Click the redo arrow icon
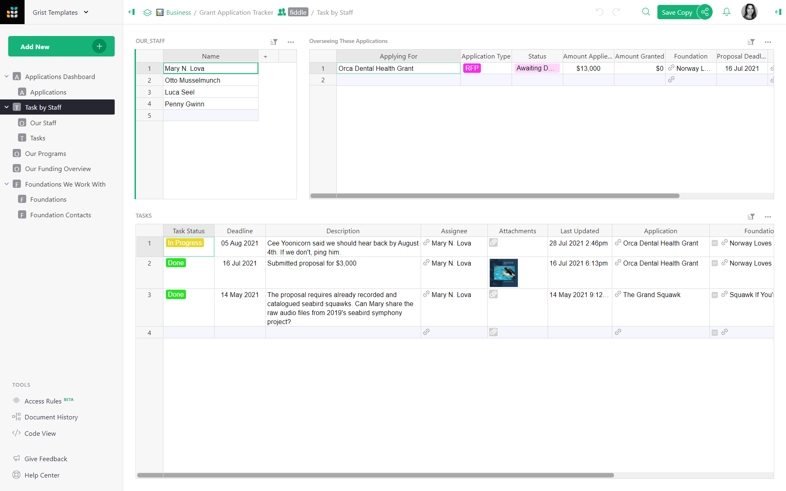Viewport: 786px width, 491px height. point(616,12)
